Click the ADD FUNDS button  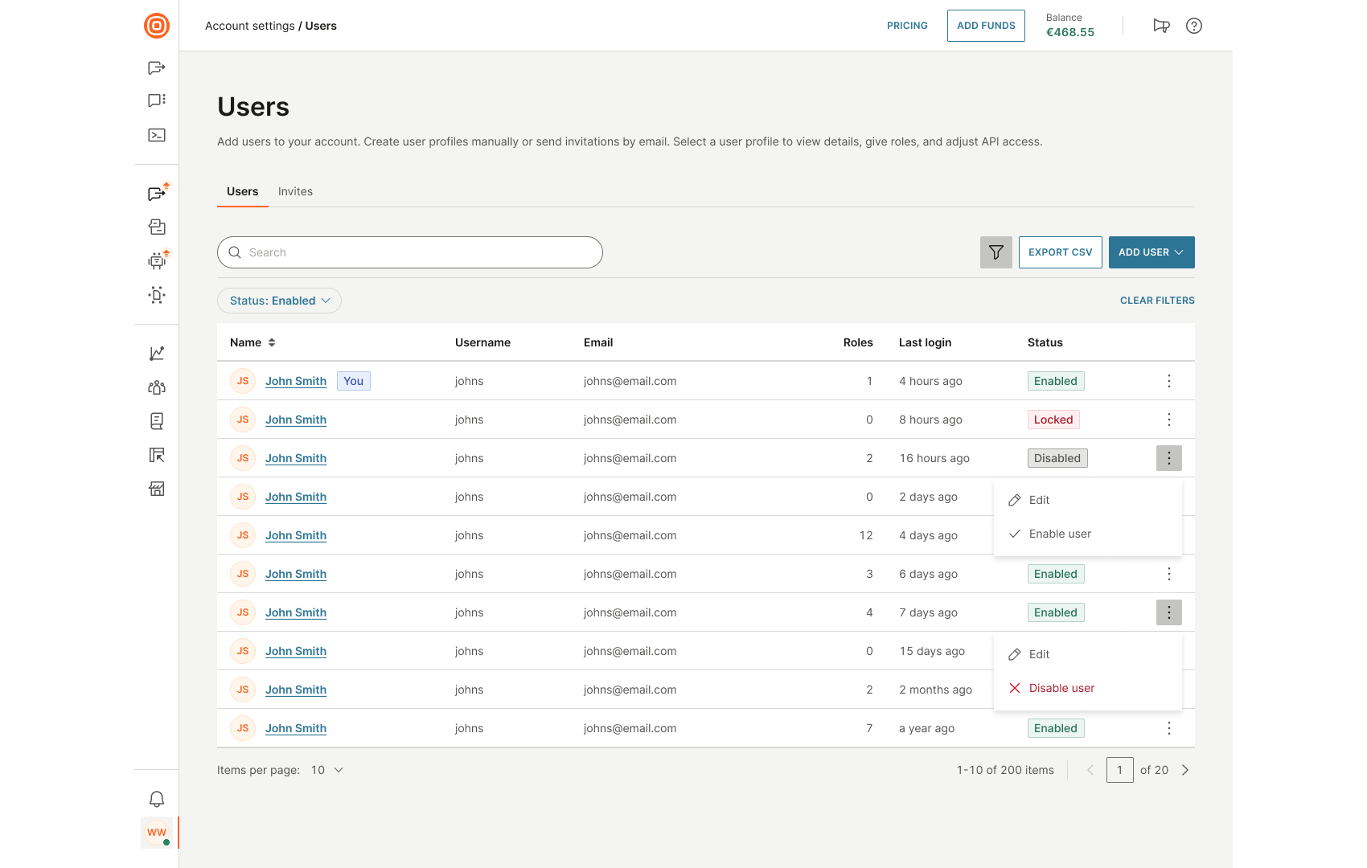(x=986, y=26)
